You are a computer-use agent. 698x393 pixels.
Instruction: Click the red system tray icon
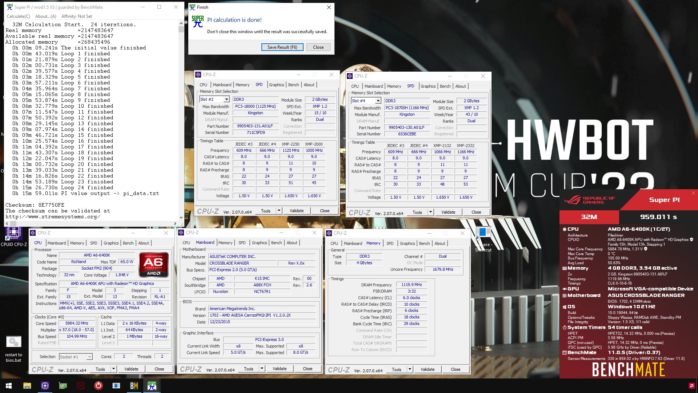[x=691, y=386]
